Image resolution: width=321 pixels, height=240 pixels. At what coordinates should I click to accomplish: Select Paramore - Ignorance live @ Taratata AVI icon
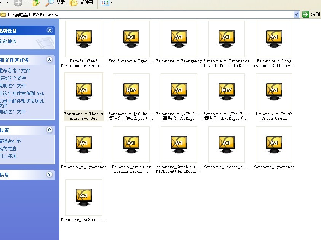click(x=227, y=39)
